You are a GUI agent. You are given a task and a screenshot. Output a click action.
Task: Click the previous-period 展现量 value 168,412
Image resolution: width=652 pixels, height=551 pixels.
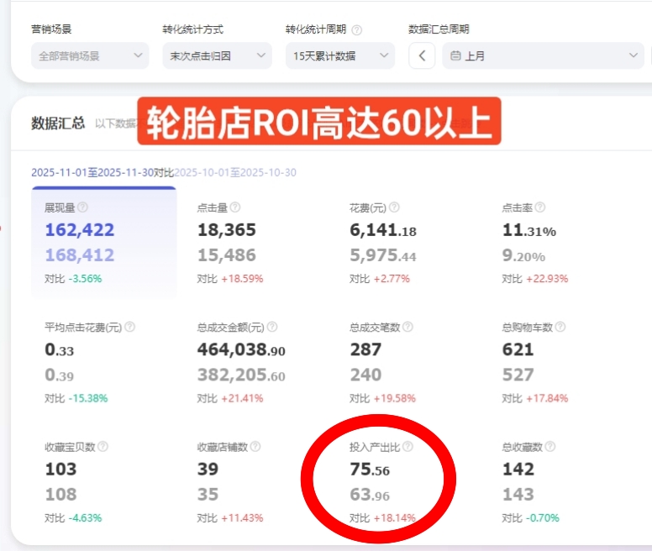point(80,255)
